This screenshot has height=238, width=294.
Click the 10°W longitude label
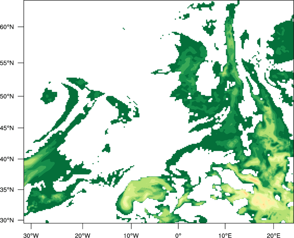pos(131,235)
